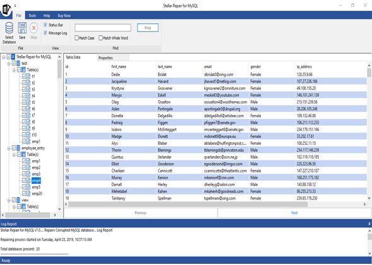Click the Find search text field
The width and height of the screenshot is (372, 265).
pyautogui.click(x=103, y=28)
